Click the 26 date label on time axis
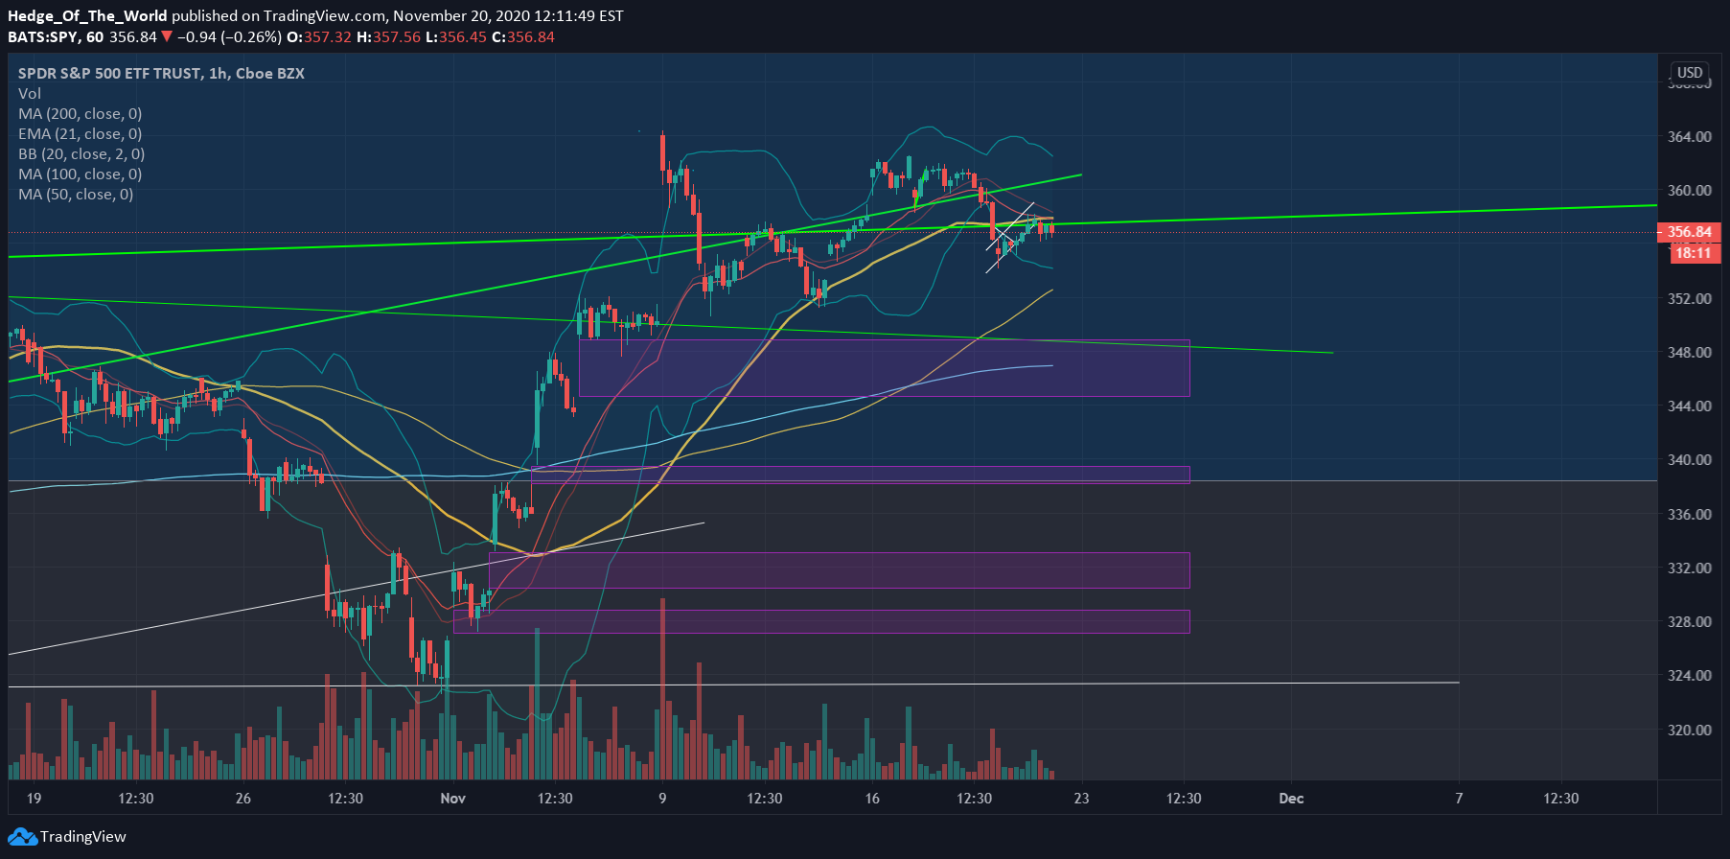Screen dimensions: 1730x859 243,798
